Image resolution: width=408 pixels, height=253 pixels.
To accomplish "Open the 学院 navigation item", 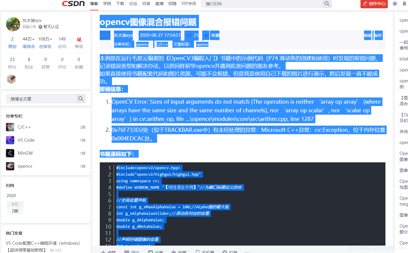I will pos(107,4).
